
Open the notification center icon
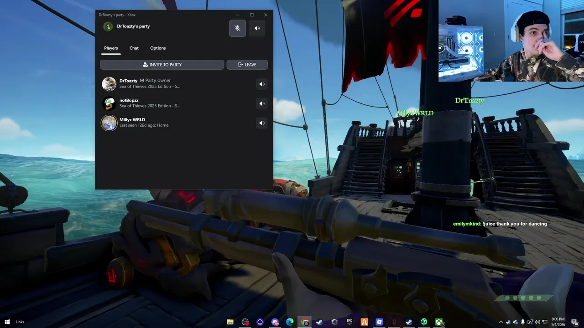click(x=574, y=322)
